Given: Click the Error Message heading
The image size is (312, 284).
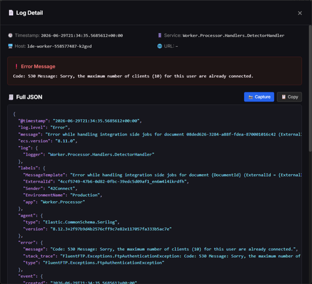Looking at the screenshot, I should point(38,67).
